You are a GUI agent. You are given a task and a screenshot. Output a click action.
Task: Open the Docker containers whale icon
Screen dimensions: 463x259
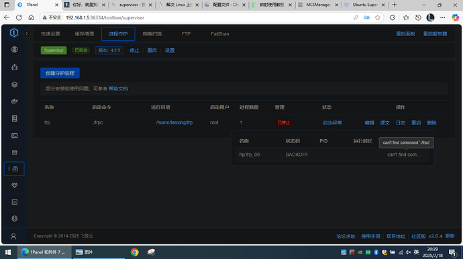(x=14, y=101)
